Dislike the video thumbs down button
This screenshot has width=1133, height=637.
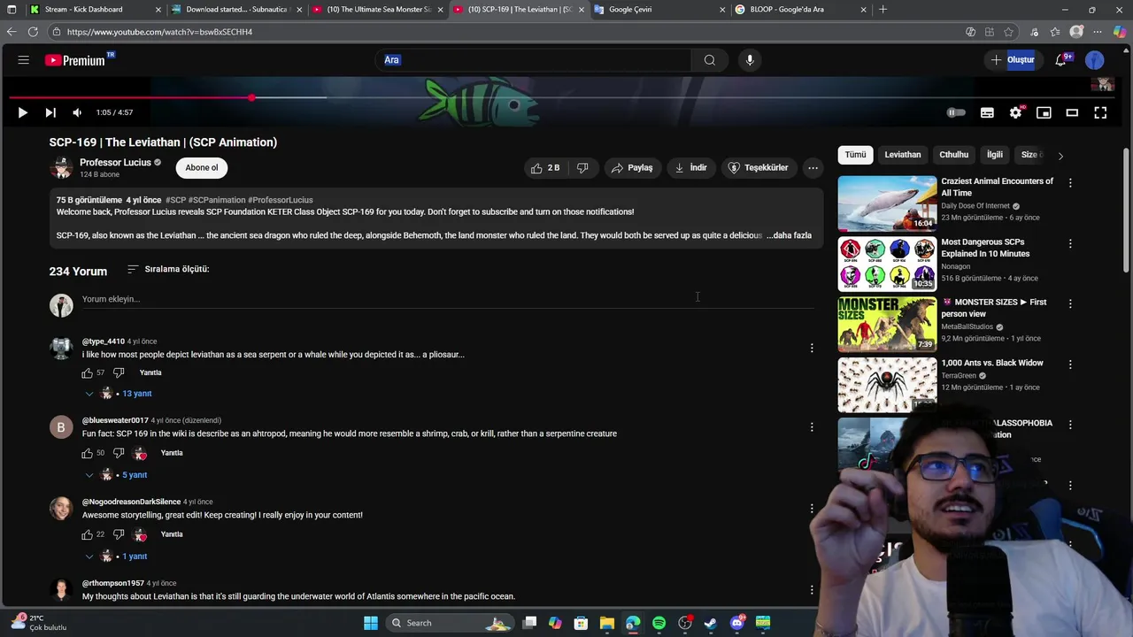[582, 167]
